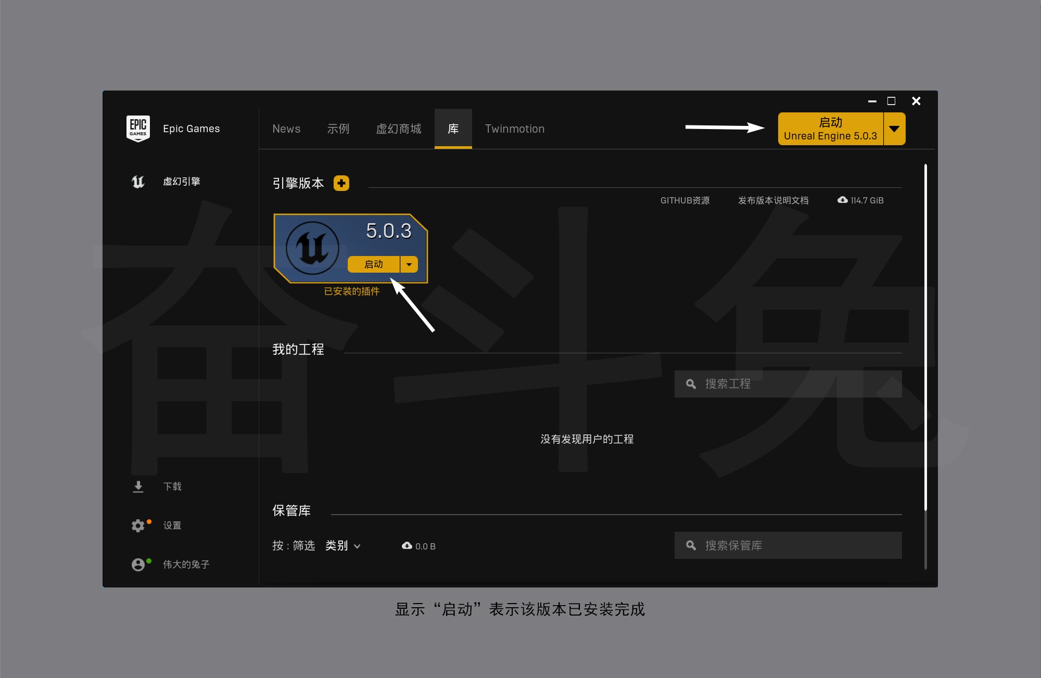Switch to the 虚幻商城 tab
The height and width of the screenshot is (678, 1041).
point(399,129)
